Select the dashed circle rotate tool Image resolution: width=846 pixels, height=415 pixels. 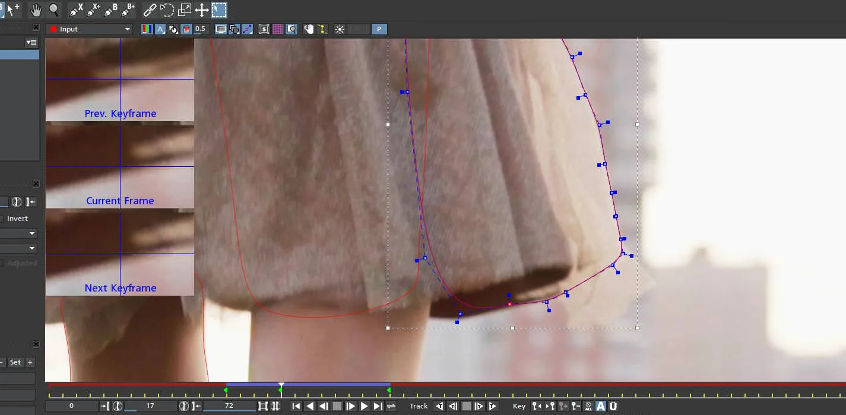click(x=167, y=9)
